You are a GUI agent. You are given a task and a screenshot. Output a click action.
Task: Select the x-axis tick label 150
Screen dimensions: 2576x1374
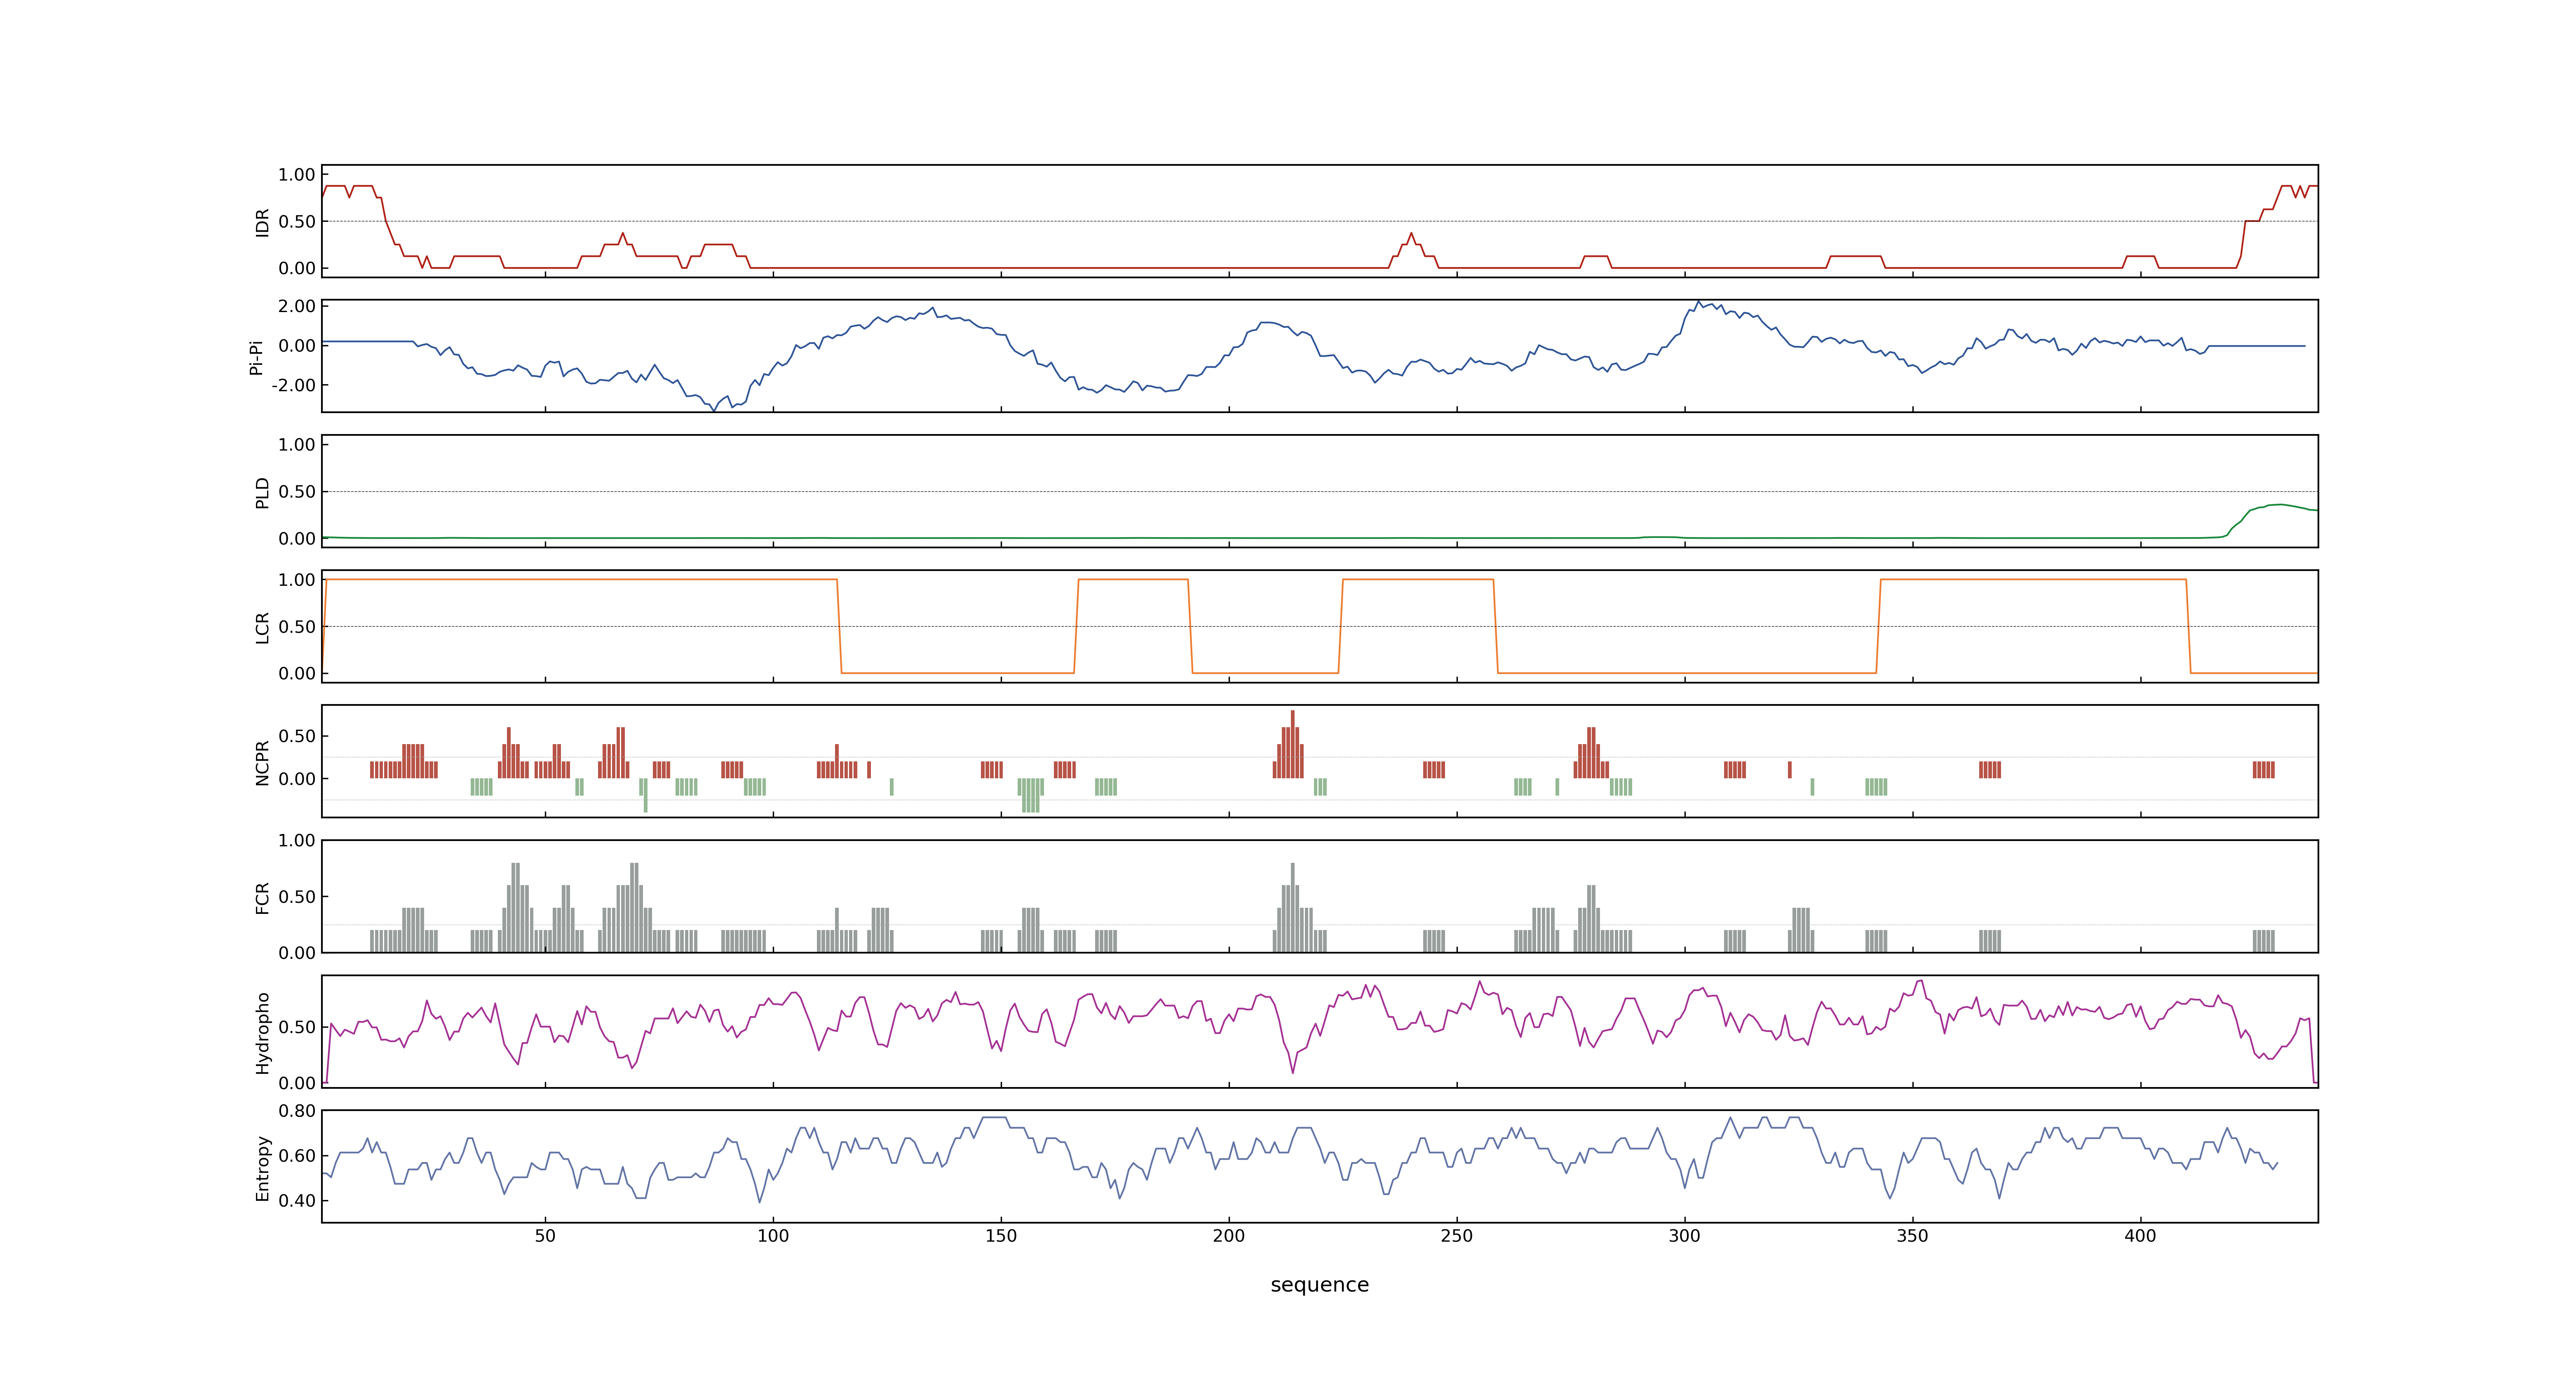[1001, 1236]
